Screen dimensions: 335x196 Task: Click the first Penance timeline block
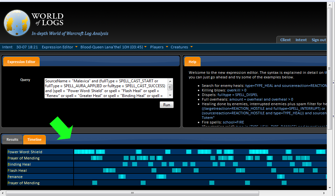coord(122,177)
